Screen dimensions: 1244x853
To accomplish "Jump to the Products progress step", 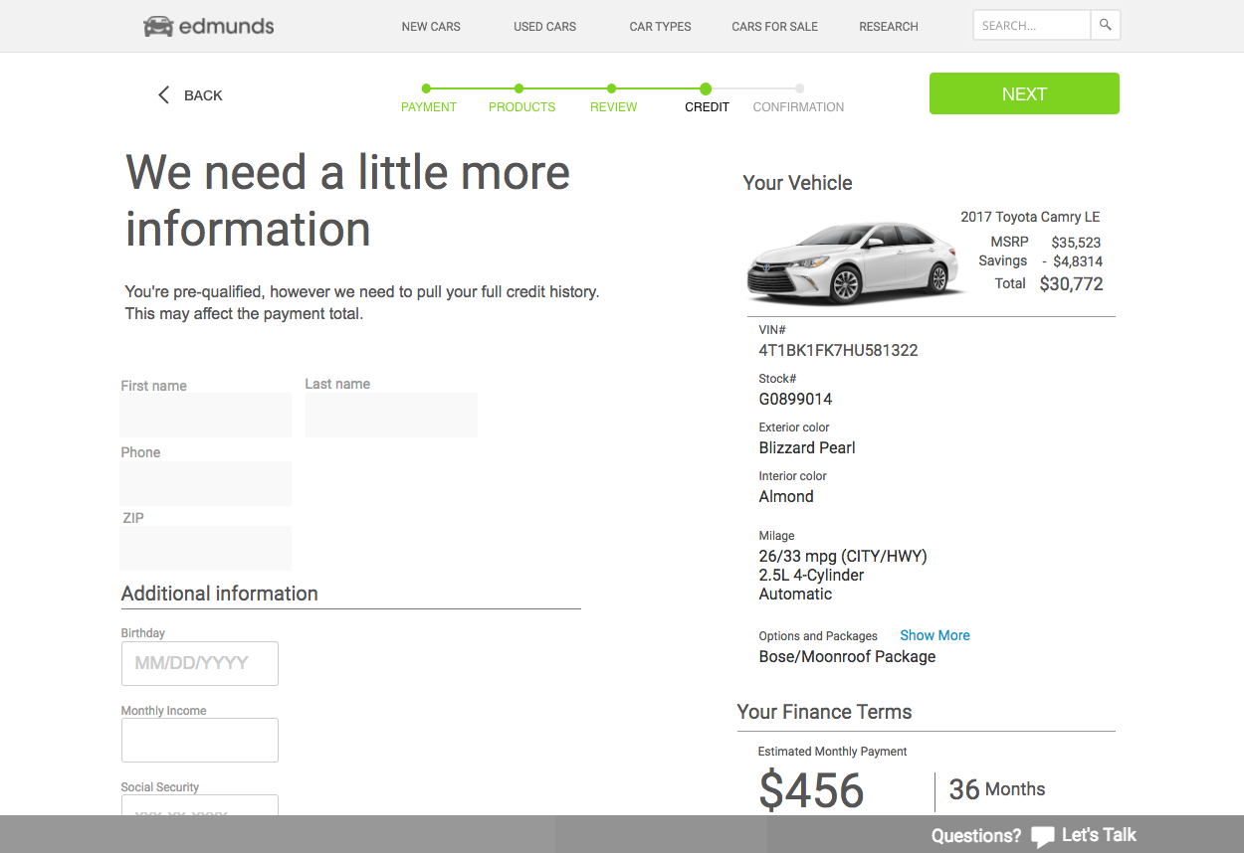I will (x=521, y=98).
